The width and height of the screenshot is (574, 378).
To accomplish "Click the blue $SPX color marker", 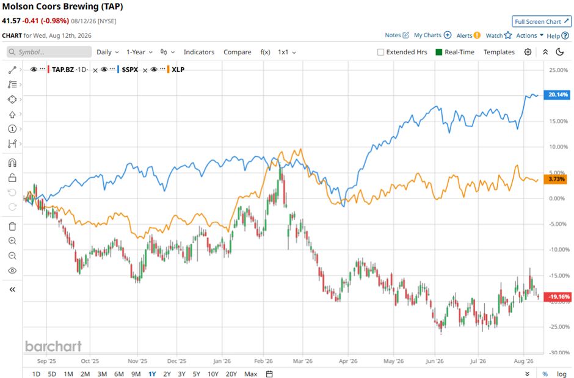I will [118, 70].
